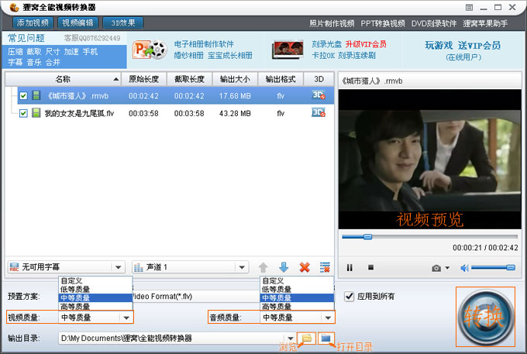
Task: Click the 3D icon for 《城市猎人》 row
Action: coord(318,95)
